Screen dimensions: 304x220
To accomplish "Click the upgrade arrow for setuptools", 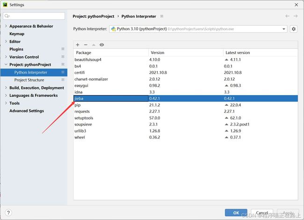I will pyautogui.click(x=226, y=118).
